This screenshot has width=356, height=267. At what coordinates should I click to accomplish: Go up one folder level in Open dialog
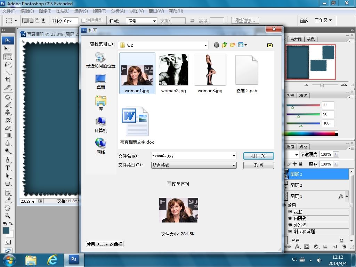[224, 45]
